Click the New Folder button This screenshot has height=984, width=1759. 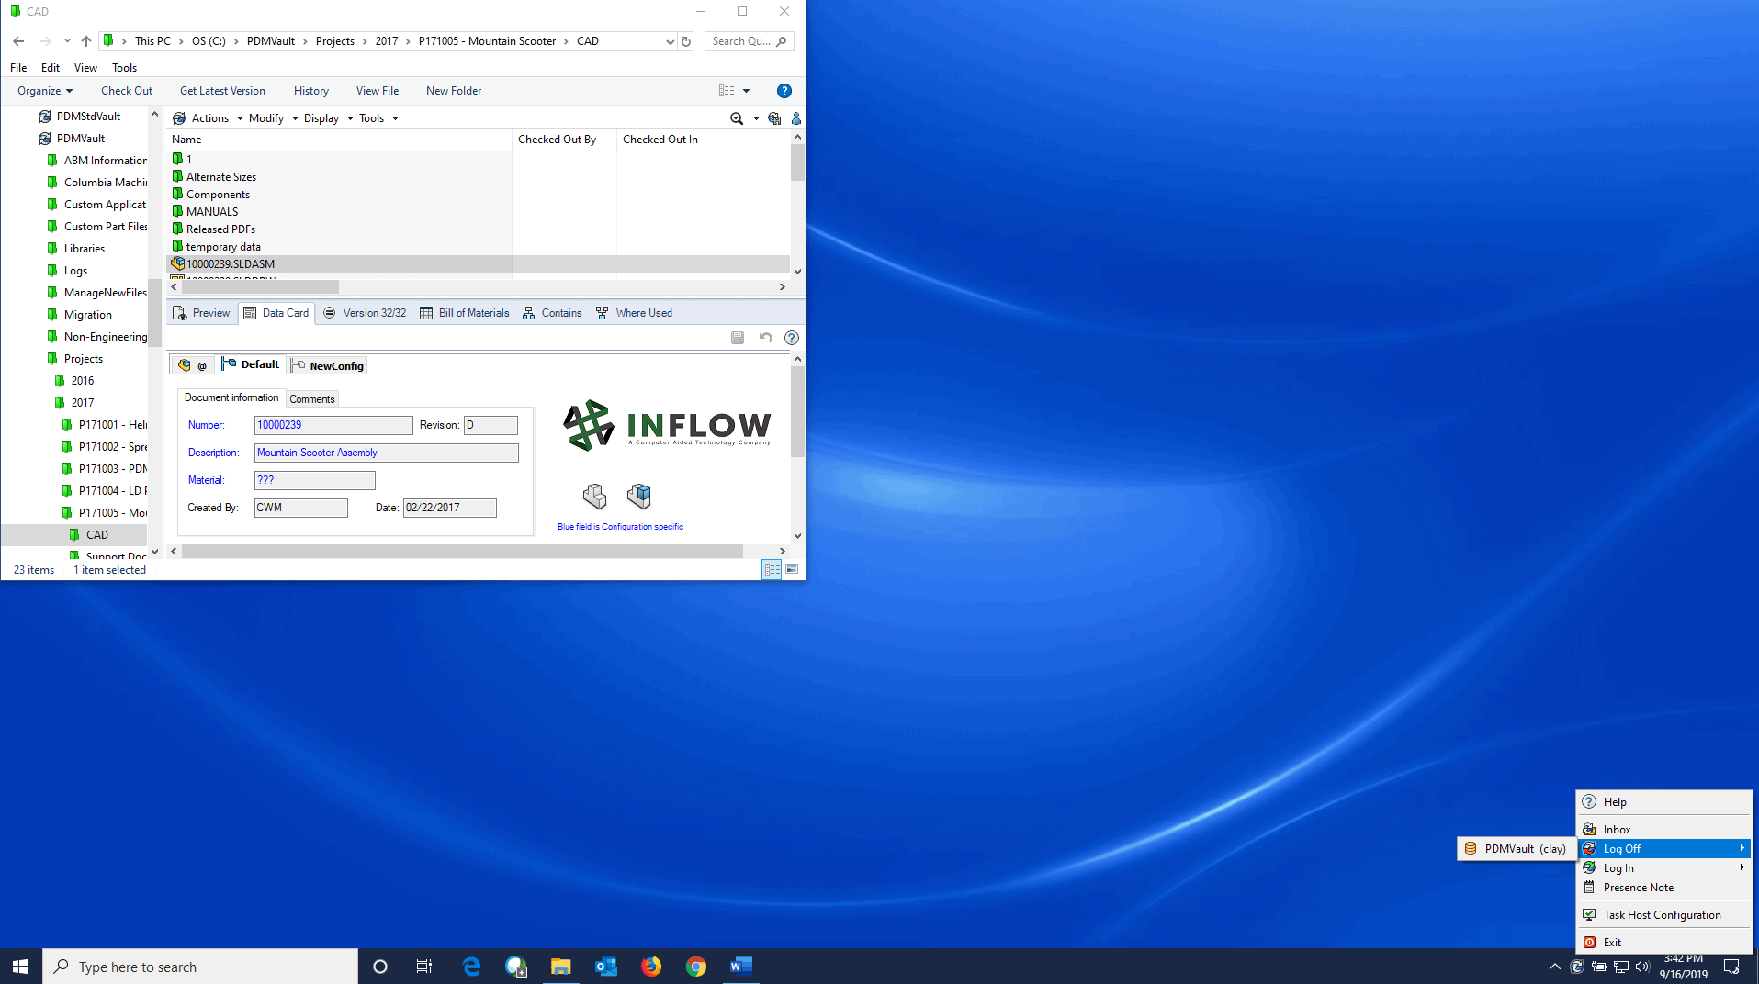454,91
